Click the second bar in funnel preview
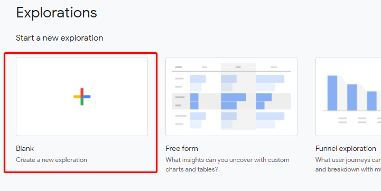This screenshot has width=381, height=191. coord(352,97)
